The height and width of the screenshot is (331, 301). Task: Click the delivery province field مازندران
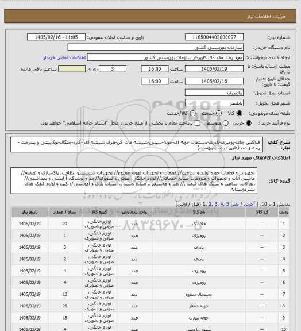point(214,93)
